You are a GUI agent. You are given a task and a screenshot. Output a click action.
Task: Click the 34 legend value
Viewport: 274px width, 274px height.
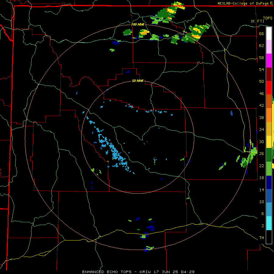pyautogui.click(x=262, y=129)
